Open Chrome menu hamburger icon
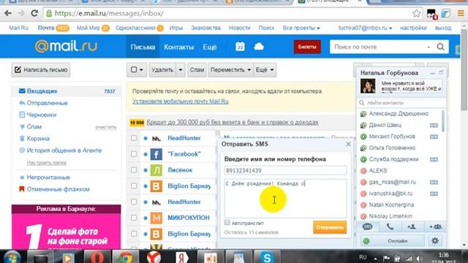The height and width of the screenshot is (263, 468). [x=461, y=13]
